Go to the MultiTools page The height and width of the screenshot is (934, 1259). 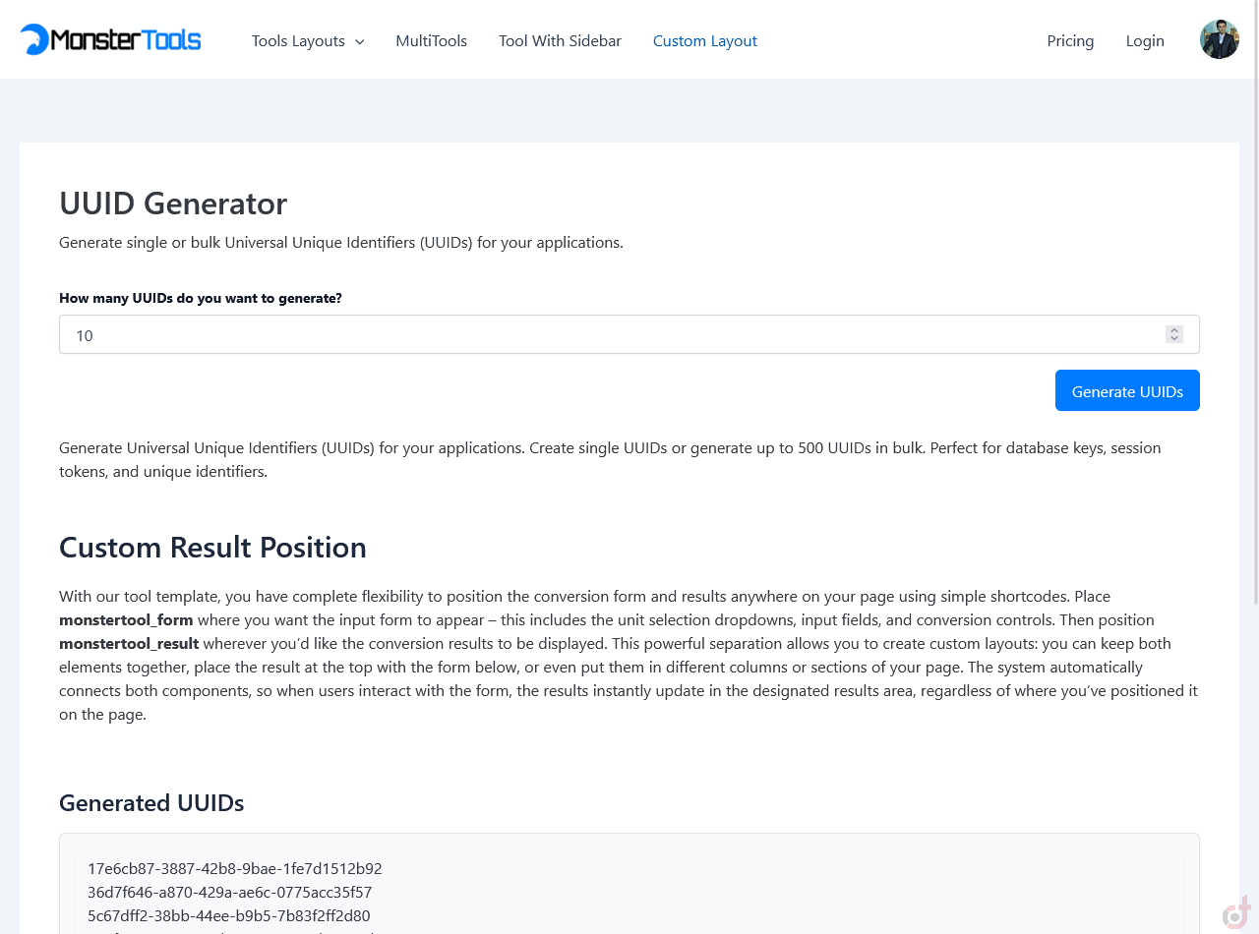[431, 40]
